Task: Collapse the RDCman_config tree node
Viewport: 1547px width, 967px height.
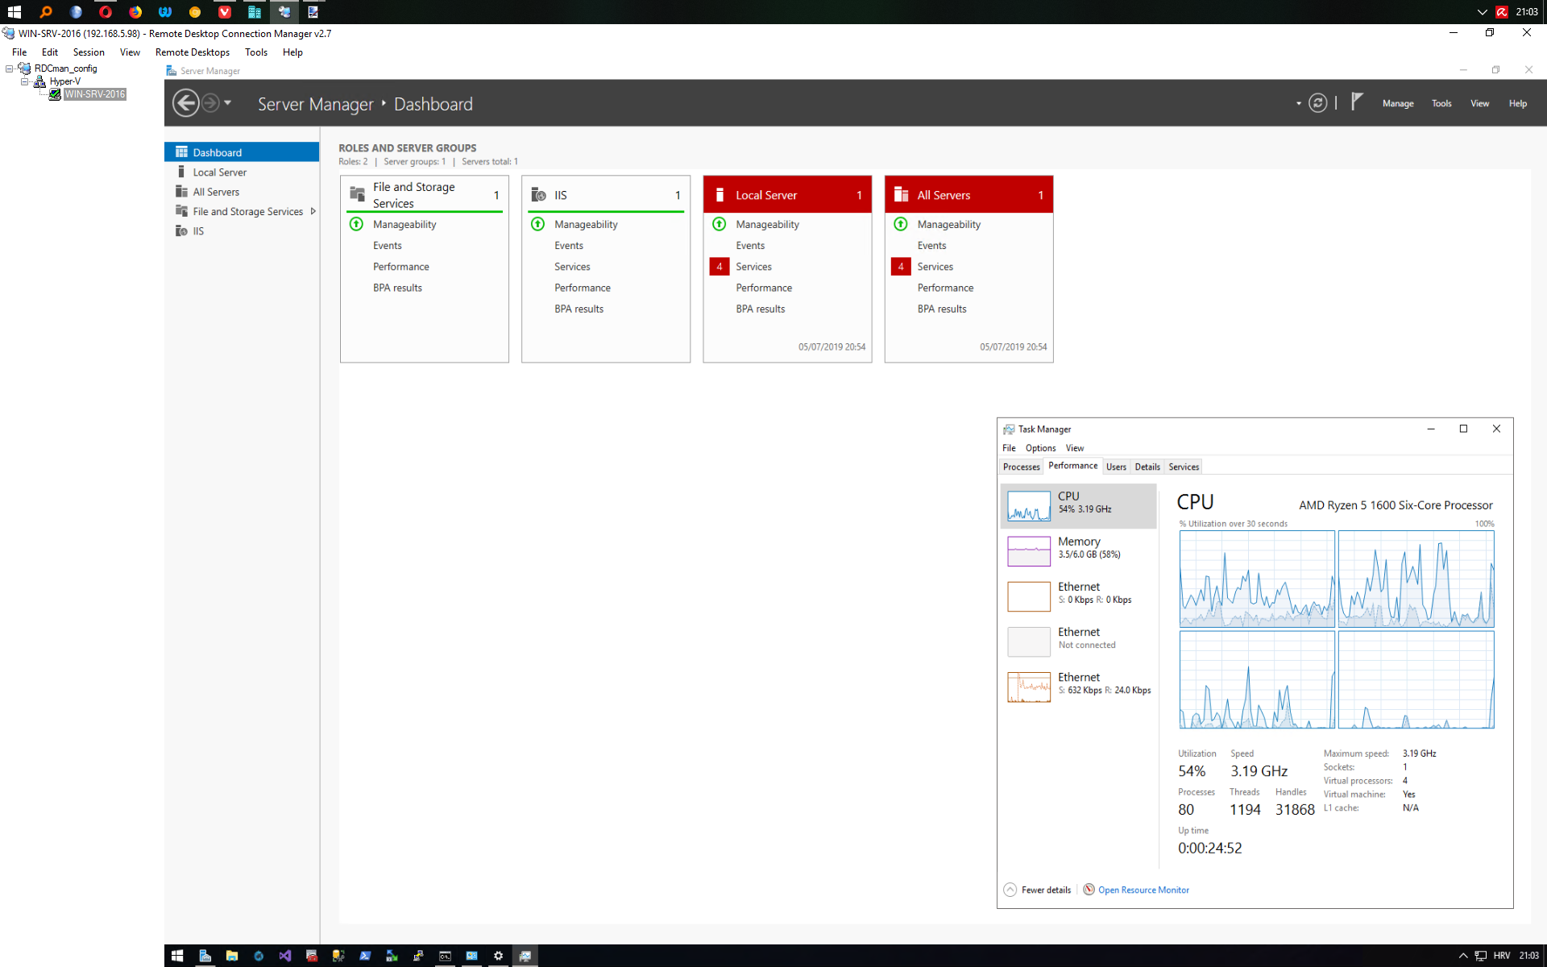Action: (x=10, y=68)
